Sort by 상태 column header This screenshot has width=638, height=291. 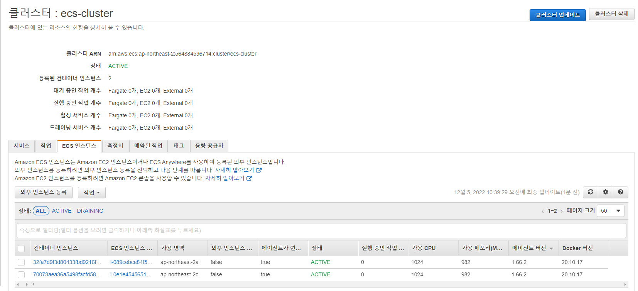[333, 248]
